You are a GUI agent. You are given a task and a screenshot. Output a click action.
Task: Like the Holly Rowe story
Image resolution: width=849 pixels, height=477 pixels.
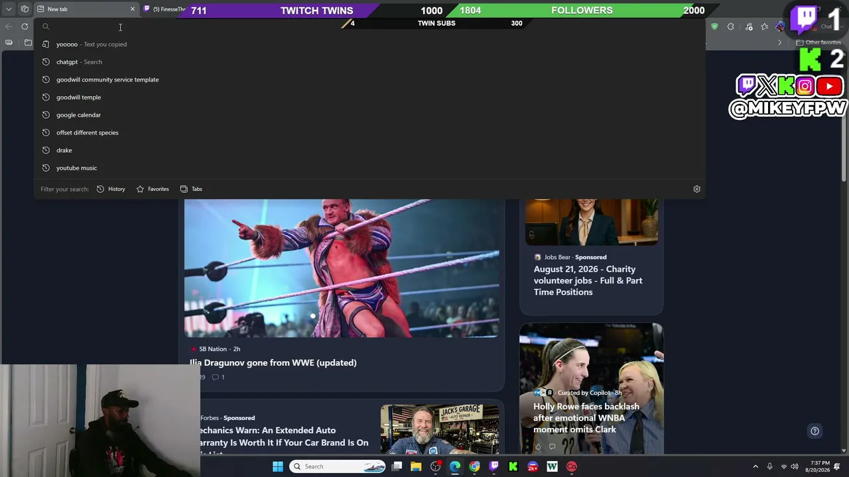point(538,447)
